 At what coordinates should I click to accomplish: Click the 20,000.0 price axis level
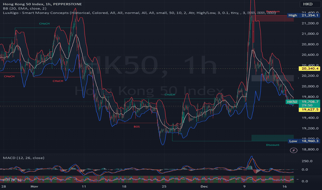[x=310, y=86]
